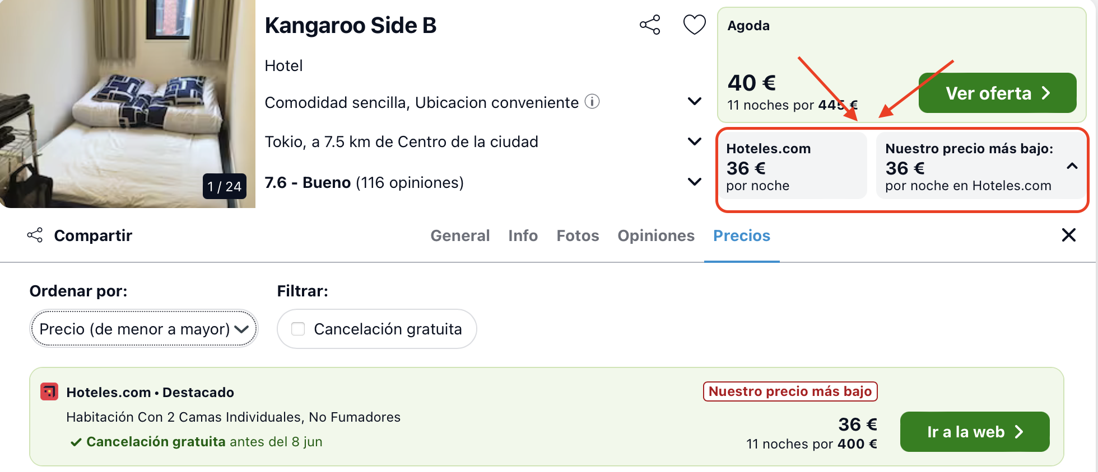Click arrow icon on Ver oferta
The image size is (1098, 472).
1046,93
